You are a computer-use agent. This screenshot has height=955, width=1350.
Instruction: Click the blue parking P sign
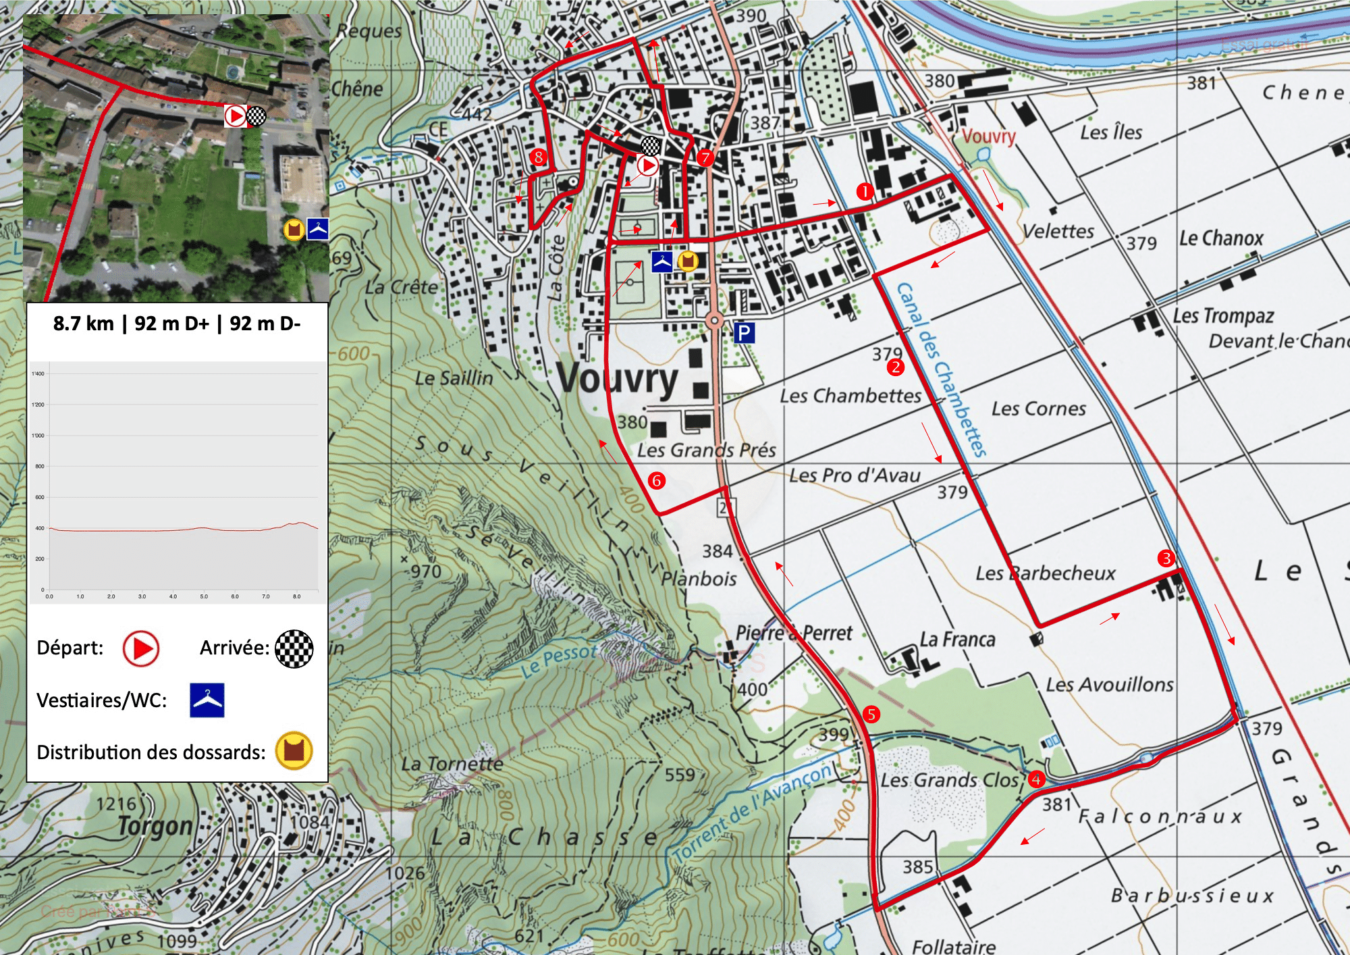click(744, 332)
